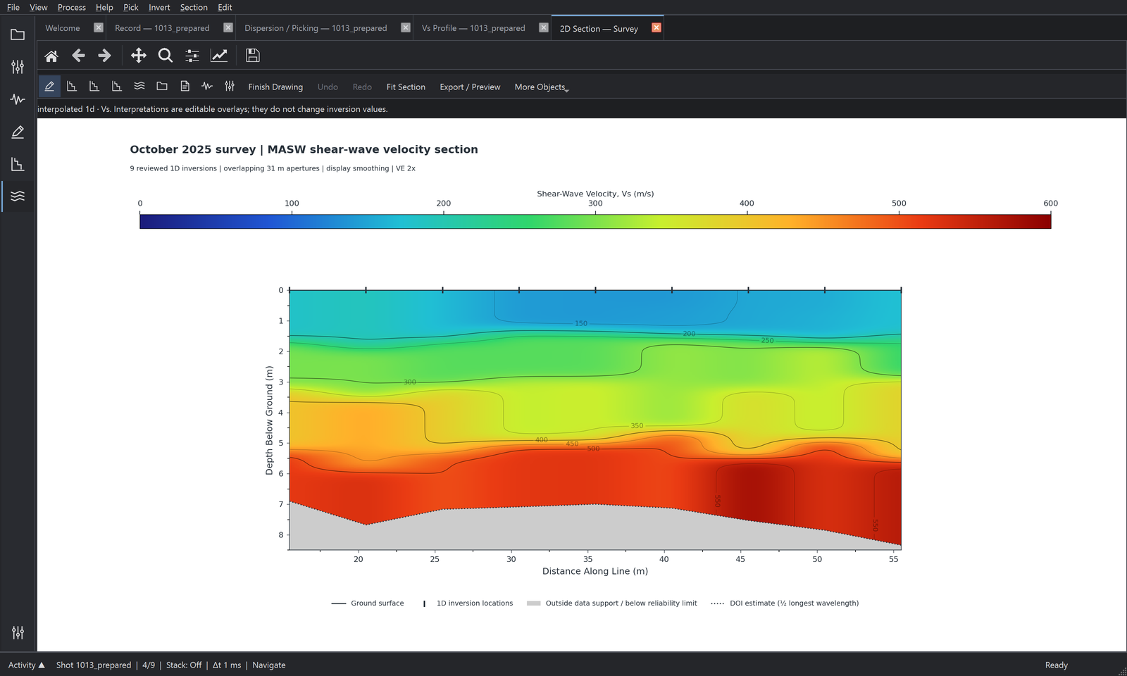Switch to Vs Profile — 1013_prepared tab
Screen dimensions: 1127x676
coord(473,28)
